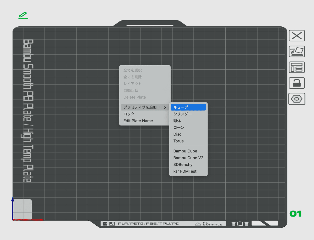Click the Delete Plate menu entry
The image size is (314, 240).
click(x=145, y=97)
